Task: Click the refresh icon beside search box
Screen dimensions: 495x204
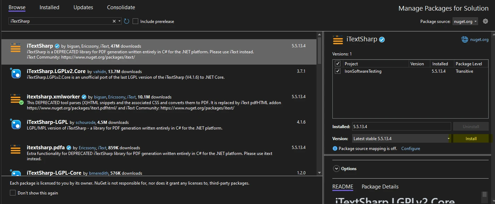Action: click(127, 21)
